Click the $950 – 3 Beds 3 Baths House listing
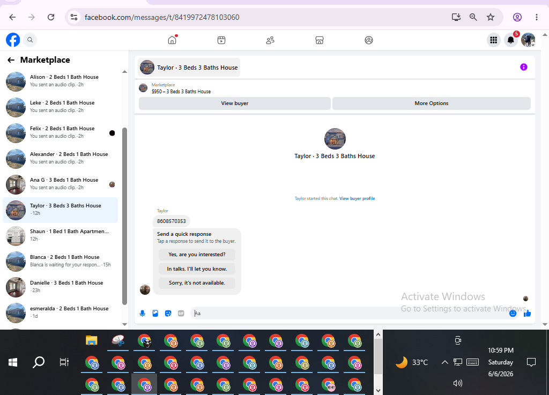549x395 pixels. click(181, 91)
